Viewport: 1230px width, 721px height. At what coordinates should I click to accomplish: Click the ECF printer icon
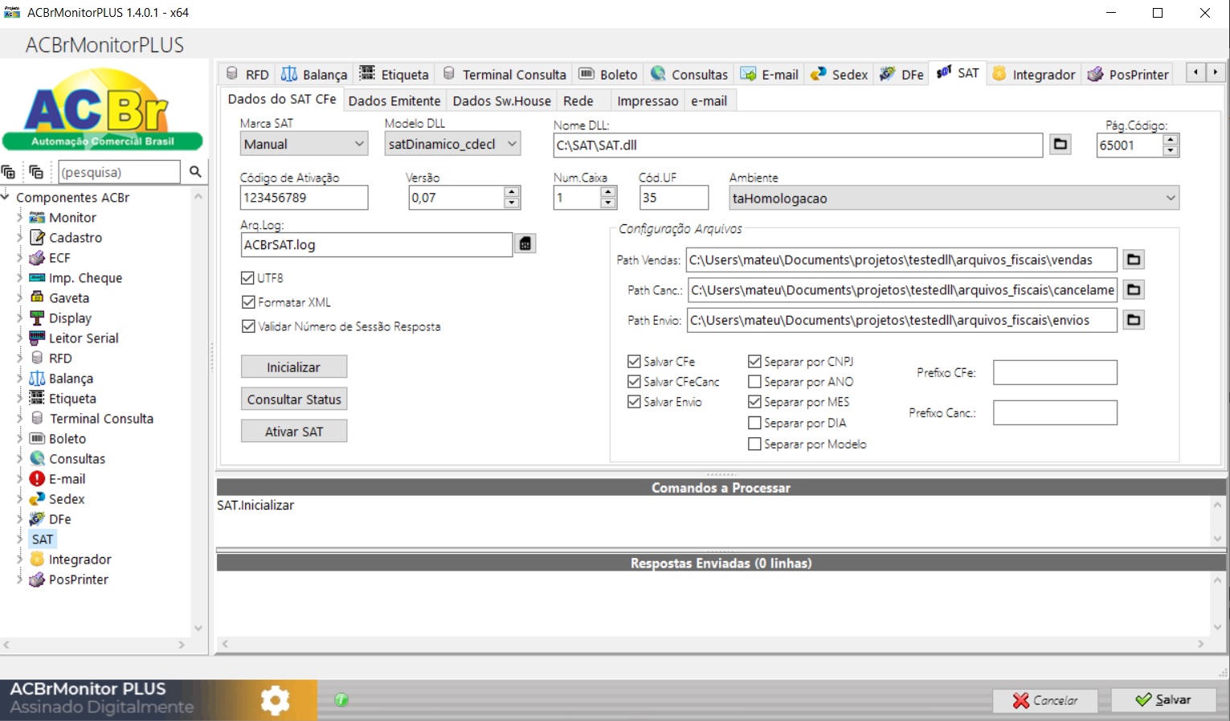(x=37, y=258)
